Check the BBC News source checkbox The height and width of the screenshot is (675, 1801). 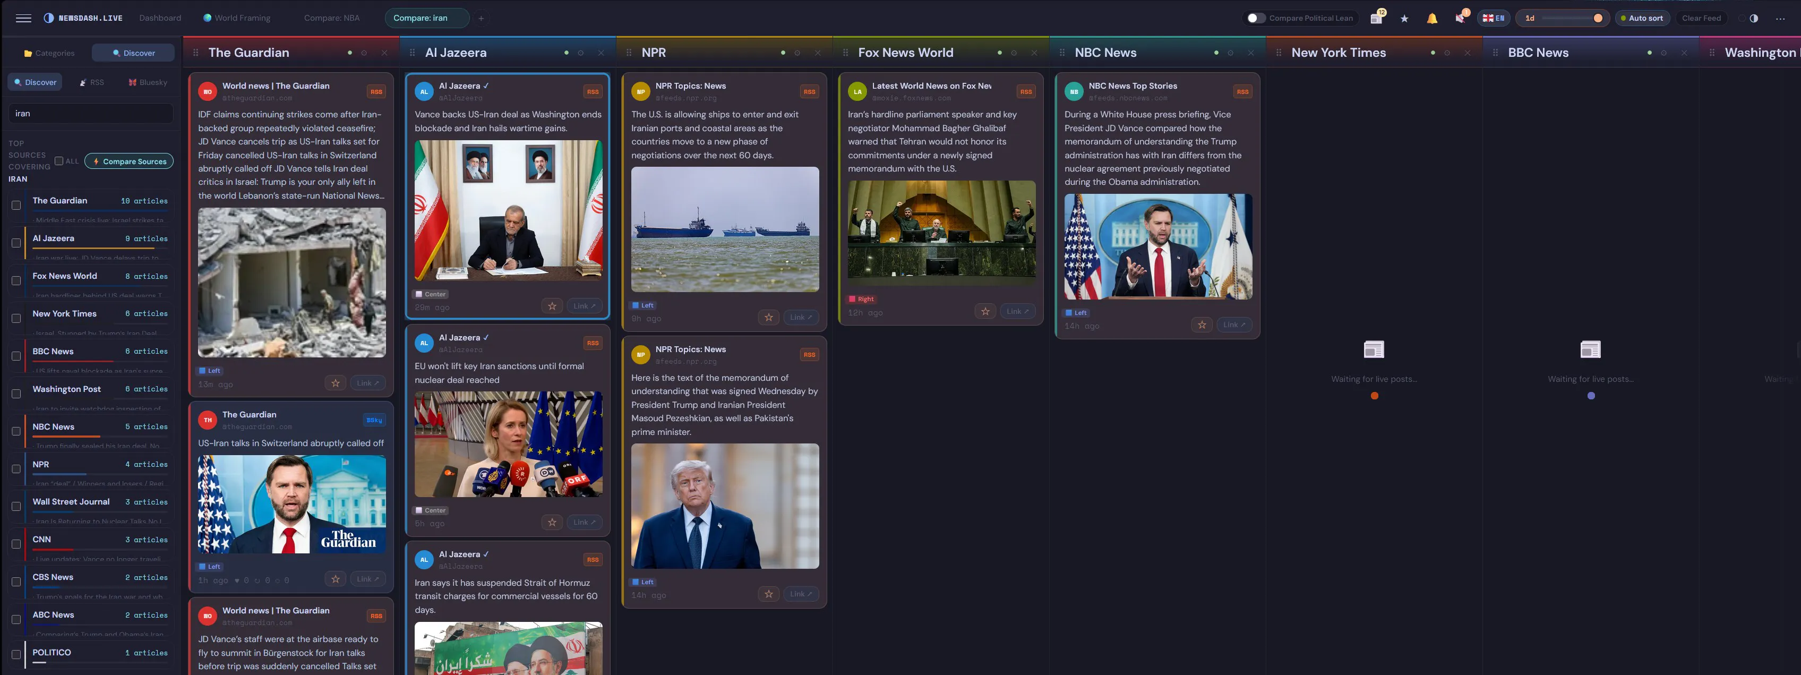coord(16,356)
